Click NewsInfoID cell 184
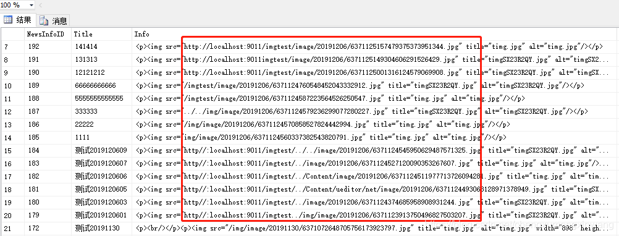The height and width of the screenshot is (236, 619). [48, 150]
